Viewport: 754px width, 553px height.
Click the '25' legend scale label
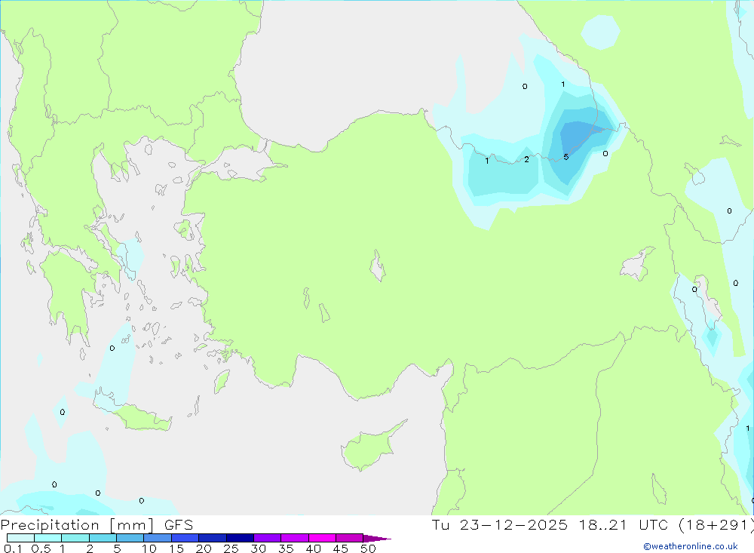pyautogui.click(x=231, y=548)
